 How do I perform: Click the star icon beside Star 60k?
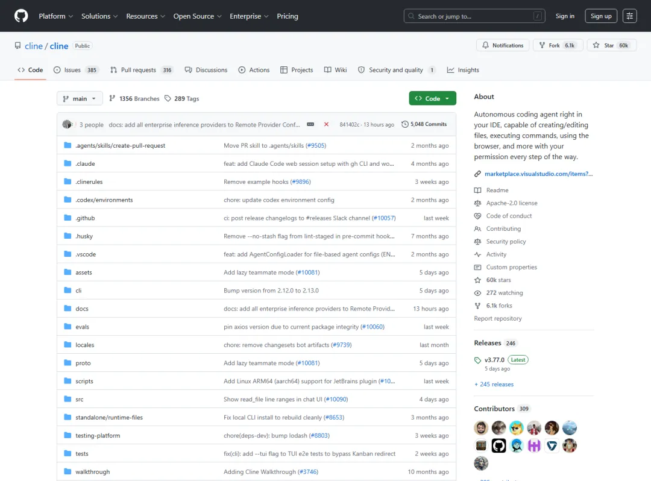(596, 45)
